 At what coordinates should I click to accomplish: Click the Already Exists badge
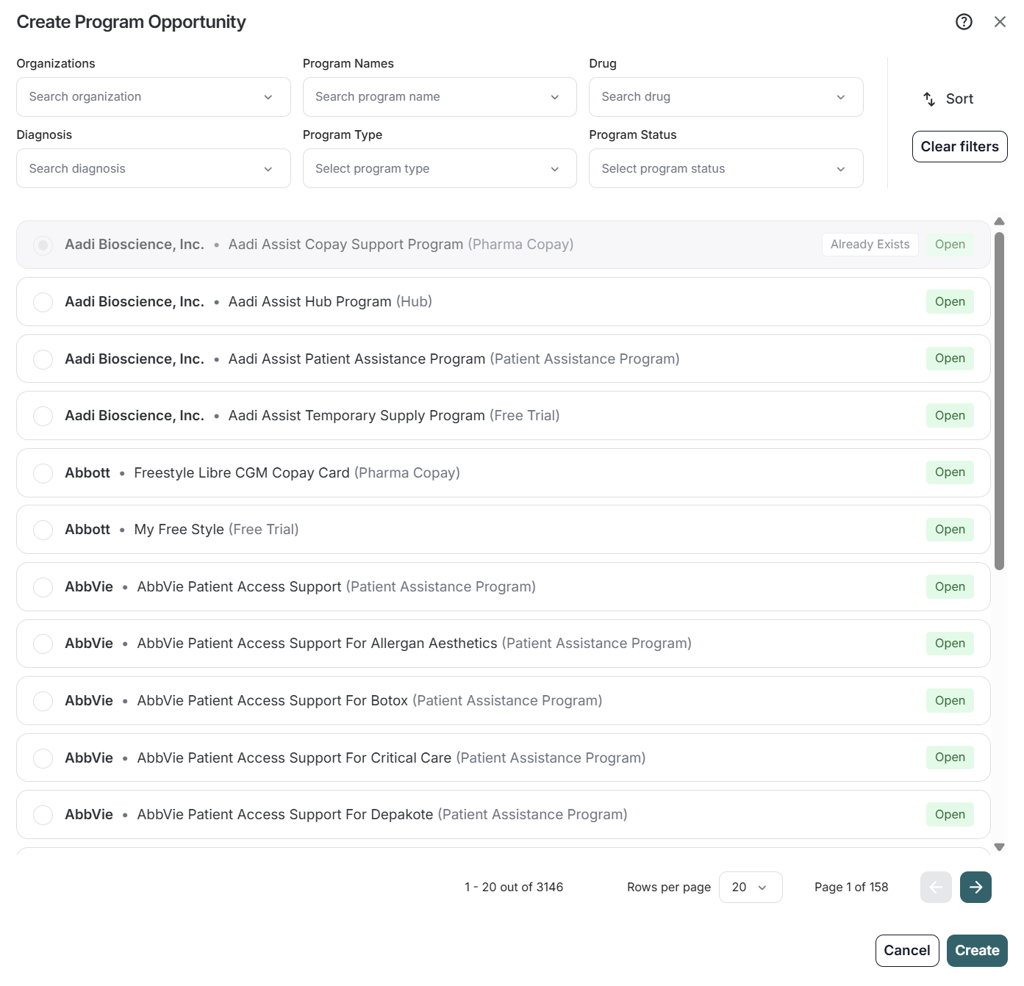tap(870, 245)
